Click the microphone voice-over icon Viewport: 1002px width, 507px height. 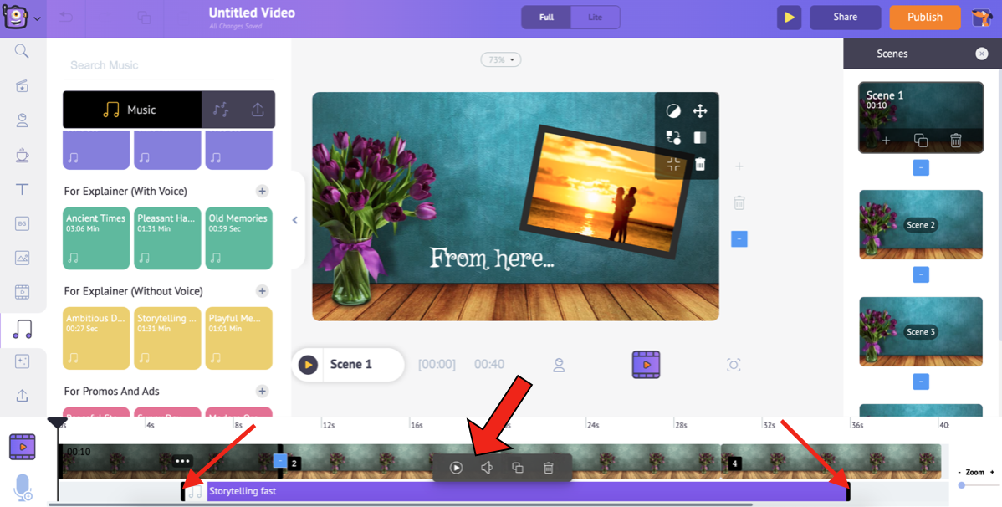pos(23,488)
